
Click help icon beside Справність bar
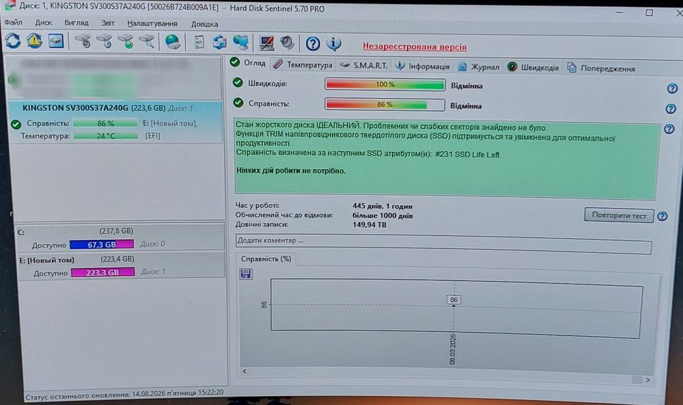(x=671, y=109)
